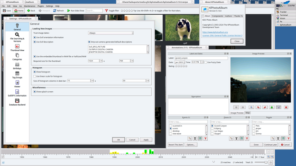This screenshot has width=296, height=166.
Task: Switch to Components tab in About dialog
Action: tap(217, 16)
